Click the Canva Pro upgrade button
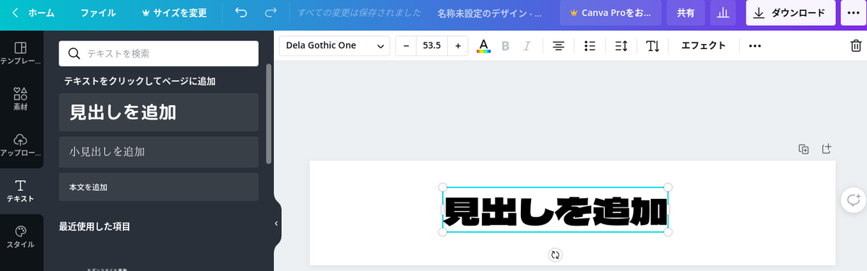867x271 pixels. click(611, 13)
